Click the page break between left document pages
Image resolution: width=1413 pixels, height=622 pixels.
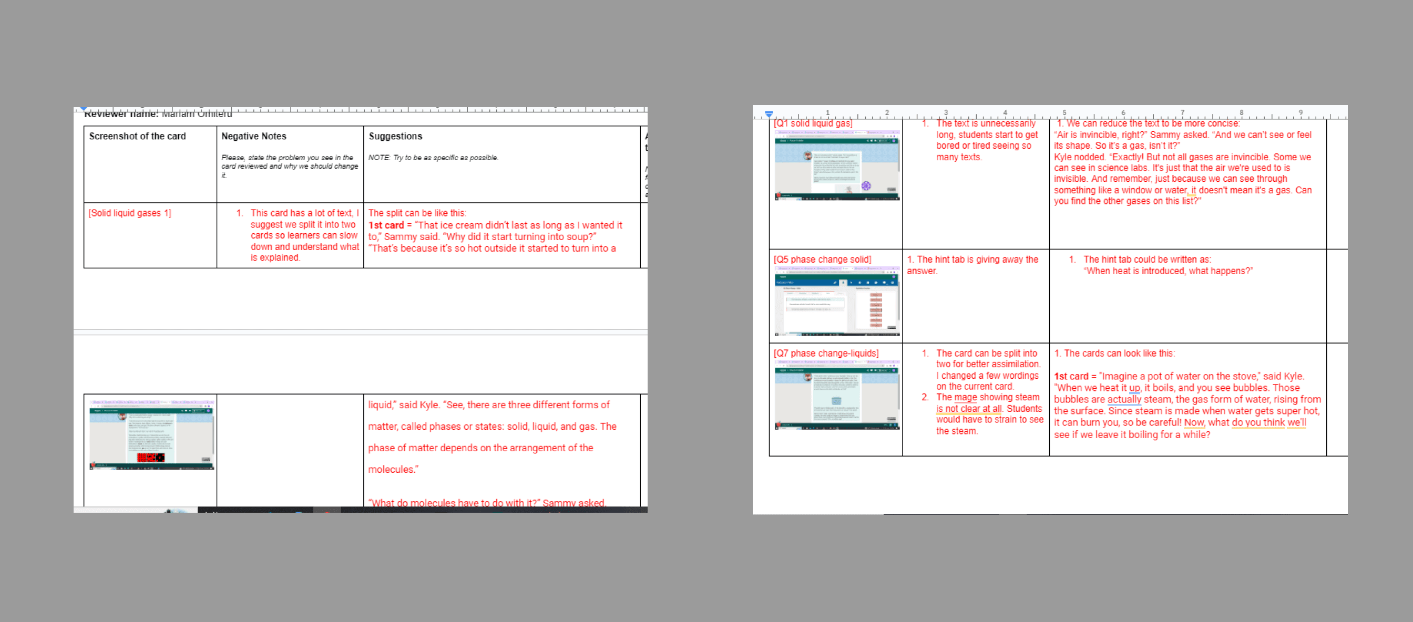click(360, 331)
